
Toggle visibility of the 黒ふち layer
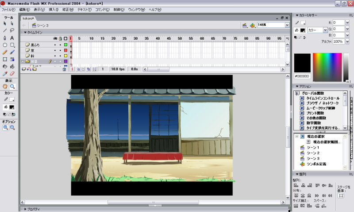[55, 45]
